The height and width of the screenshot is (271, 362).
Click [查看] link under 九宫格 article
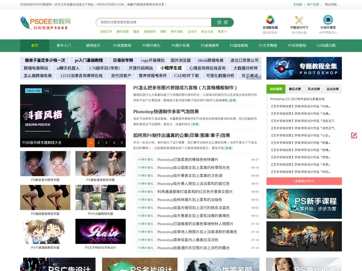[x=232, y=100]
